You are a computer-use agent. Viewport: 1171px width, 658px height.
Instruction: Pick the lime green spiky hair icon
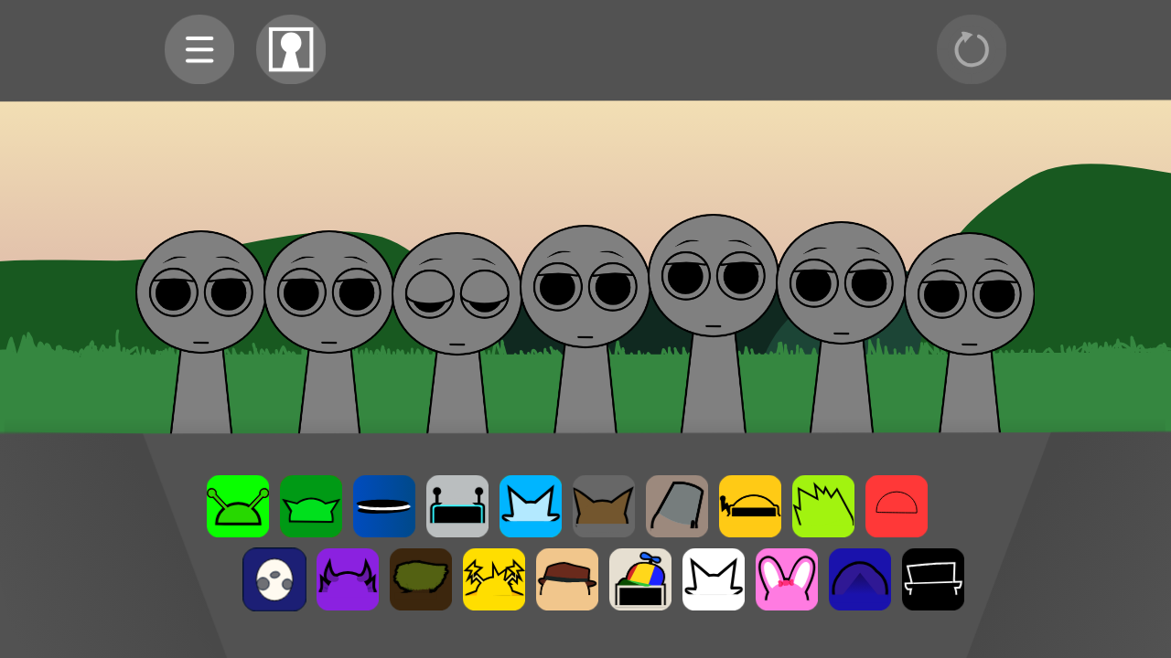coord(823,506)
